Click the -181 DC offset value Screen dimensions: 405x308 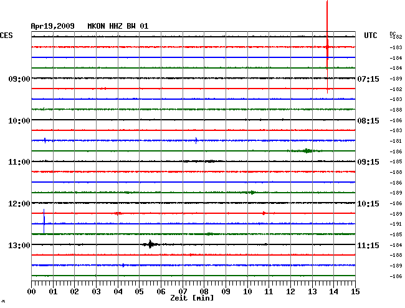click(396, 141)
